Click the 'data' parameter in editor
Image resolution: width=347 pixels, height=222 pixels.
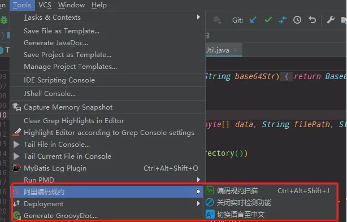[x=244, y=124]
